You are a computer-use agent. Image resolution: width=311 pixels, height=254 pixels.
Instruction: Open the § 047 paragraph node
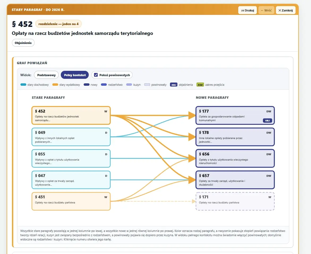click(71, 180)
